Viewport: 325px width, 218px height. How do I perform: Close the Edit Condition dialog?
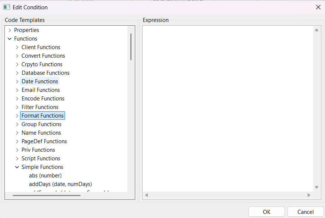tap(318, 7)
